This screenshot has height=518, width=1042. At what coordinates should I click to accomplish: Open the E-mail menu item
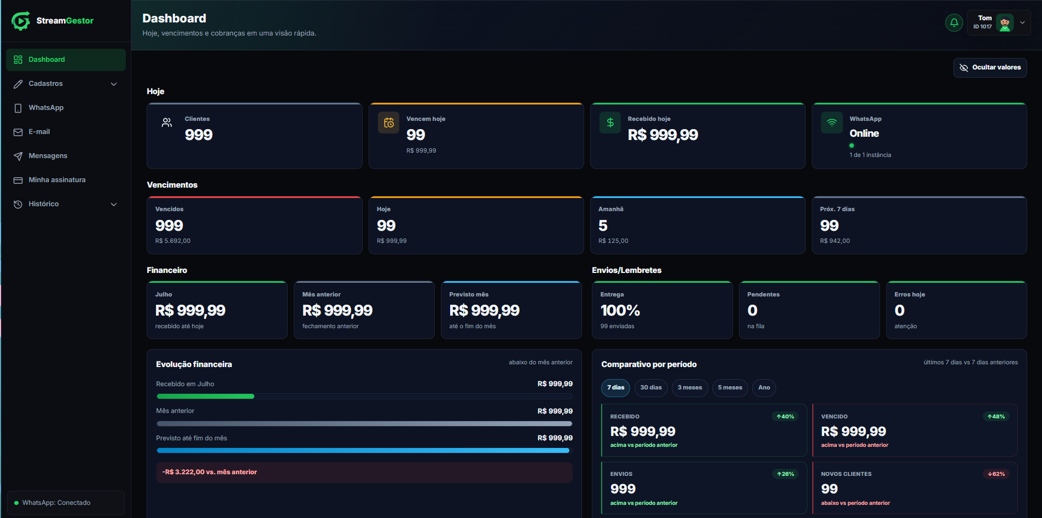coord(66,132)
